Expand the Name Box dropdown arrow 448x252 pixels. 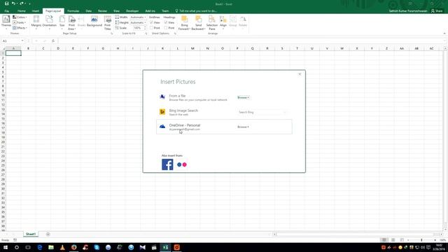[22, 41]
